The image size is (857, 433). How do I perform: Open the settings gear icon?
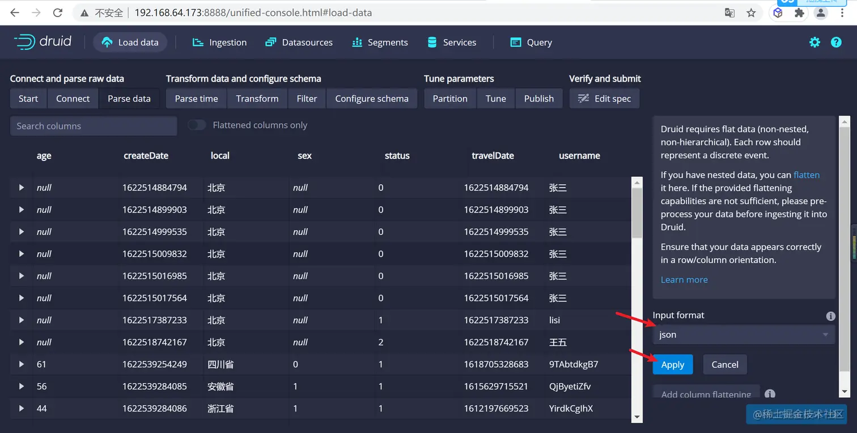814,42
